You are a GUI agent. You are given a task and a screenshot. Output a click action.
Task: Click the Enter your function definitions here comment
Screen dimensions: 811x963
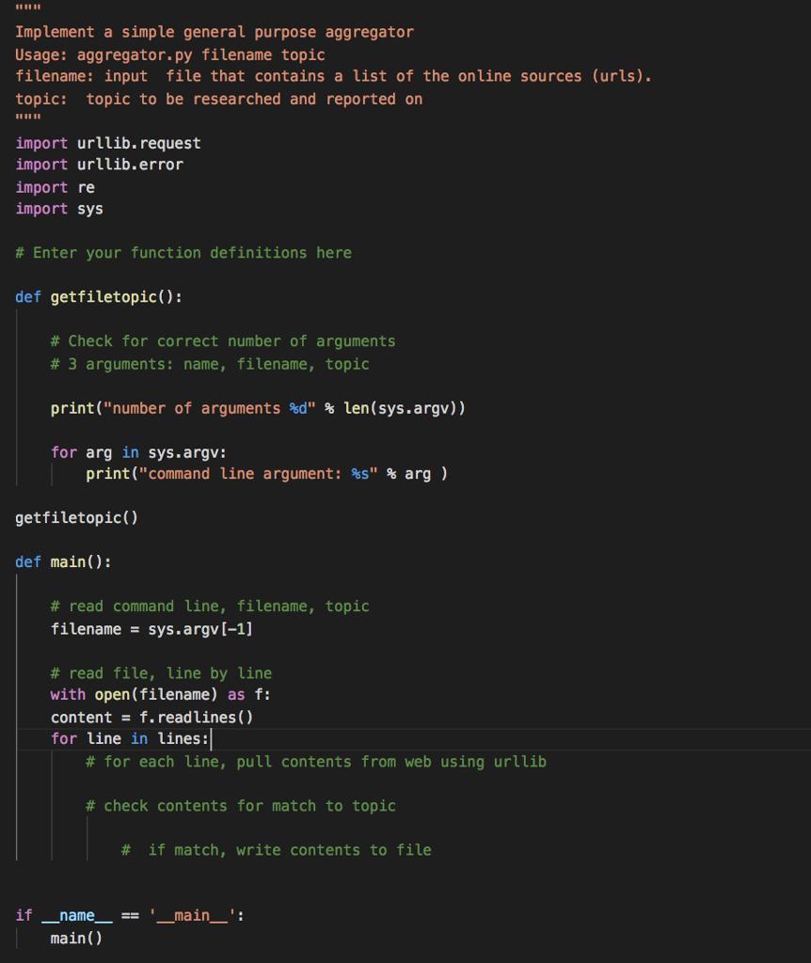tap(183, 252)
